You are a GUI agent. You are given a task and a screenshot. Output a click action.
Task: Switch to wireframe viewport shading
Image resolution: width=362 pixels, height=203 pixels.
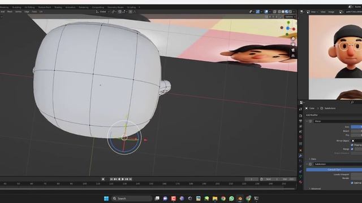pyautogui.click(x=279, y=11)
